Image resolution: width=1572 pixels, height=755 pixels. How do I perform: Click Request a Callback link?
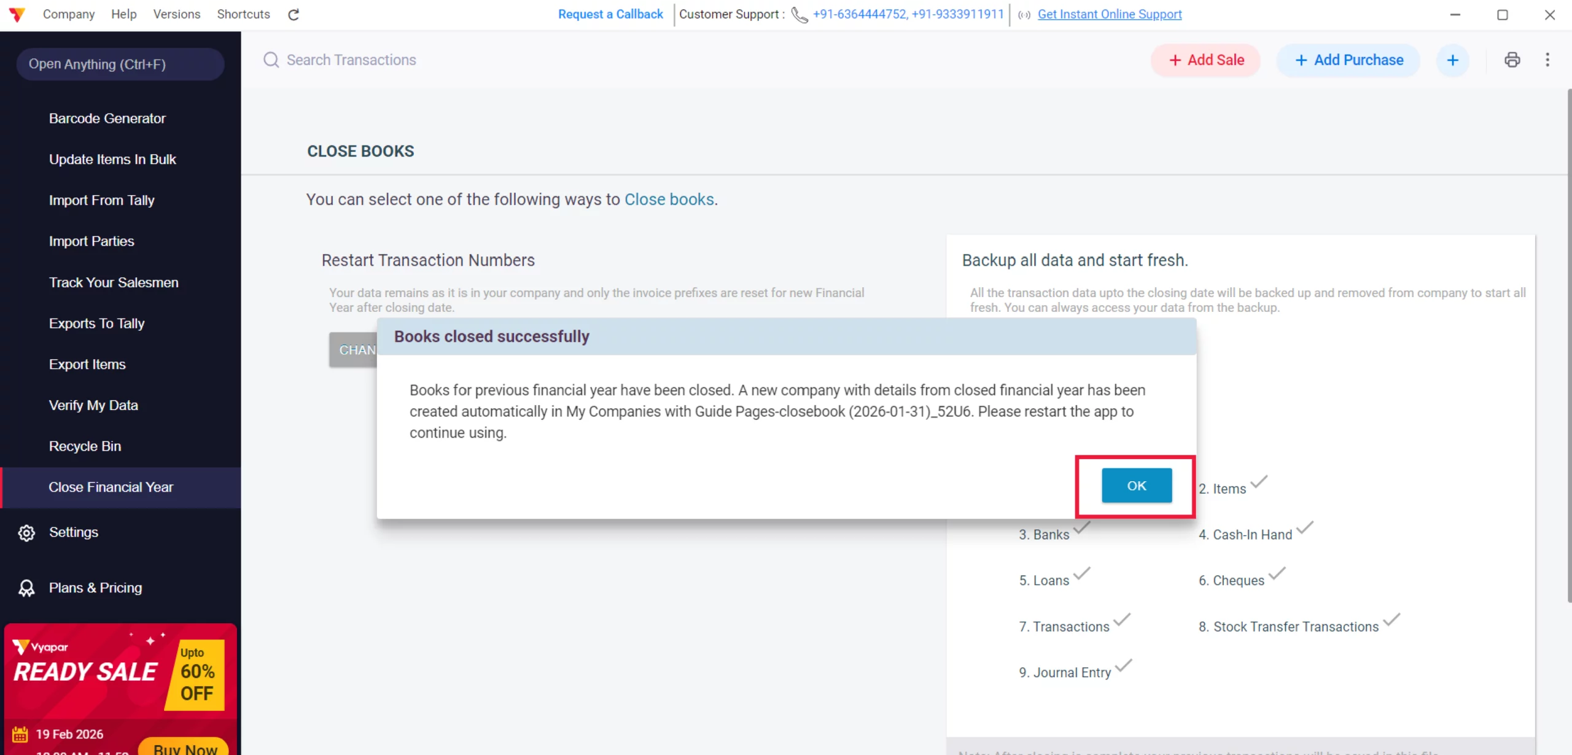click(x=610, y=14)
